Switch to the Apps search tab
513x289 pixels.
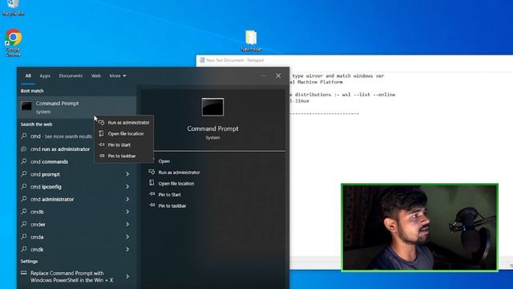point(45,75)
